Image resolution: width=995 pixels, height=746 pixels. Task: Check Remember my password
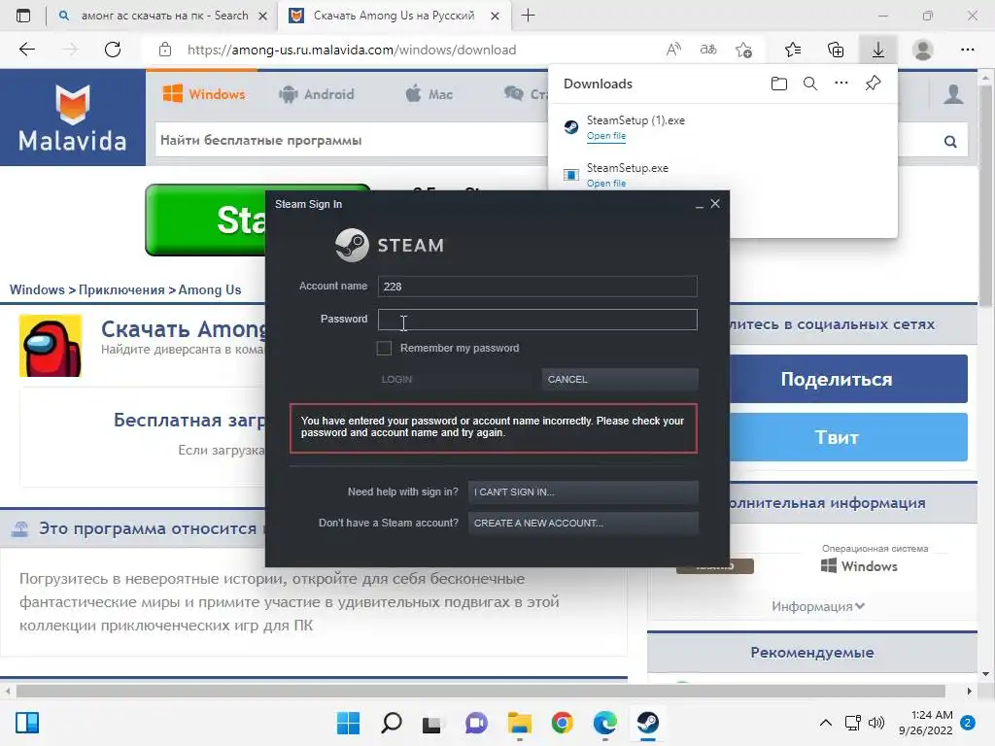(384, 348)
